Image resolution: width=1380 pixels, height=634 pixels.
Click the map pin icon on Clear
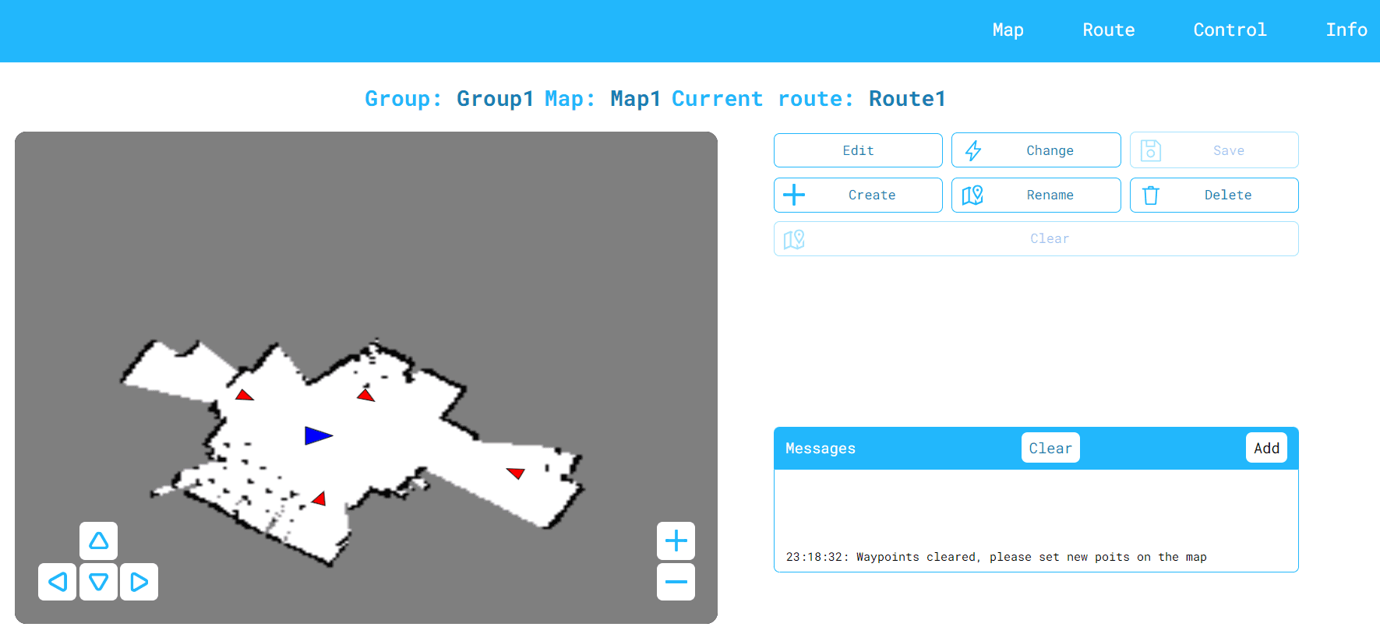(x=793, y=239)
